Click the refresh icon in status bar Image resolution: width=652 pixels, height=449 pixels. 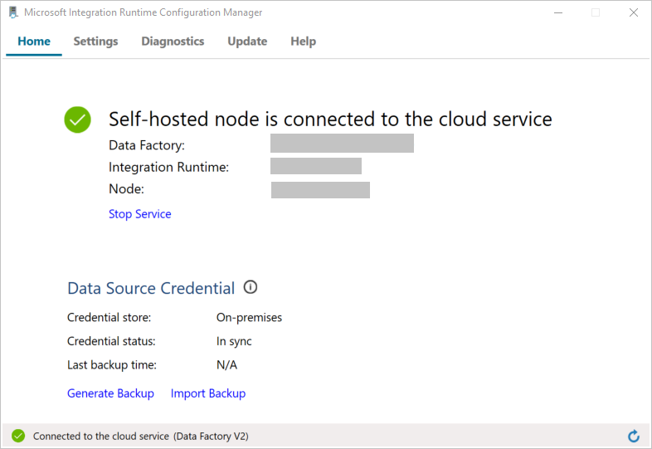click(x=634, y=436)
